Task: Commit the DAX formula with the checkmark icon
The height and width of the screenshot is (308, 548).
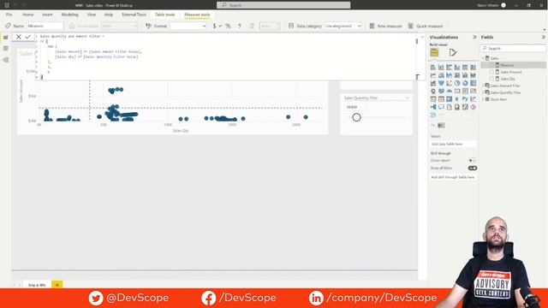Action: pyautogui.click(x=27, y=37)
